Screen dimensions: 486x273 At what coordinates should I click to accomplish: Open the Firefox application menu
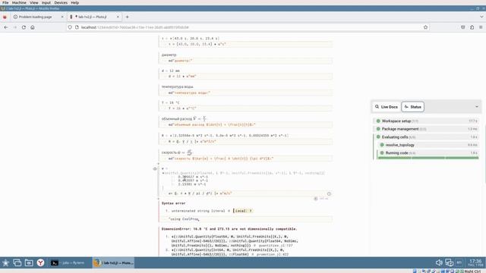[481, 27]
